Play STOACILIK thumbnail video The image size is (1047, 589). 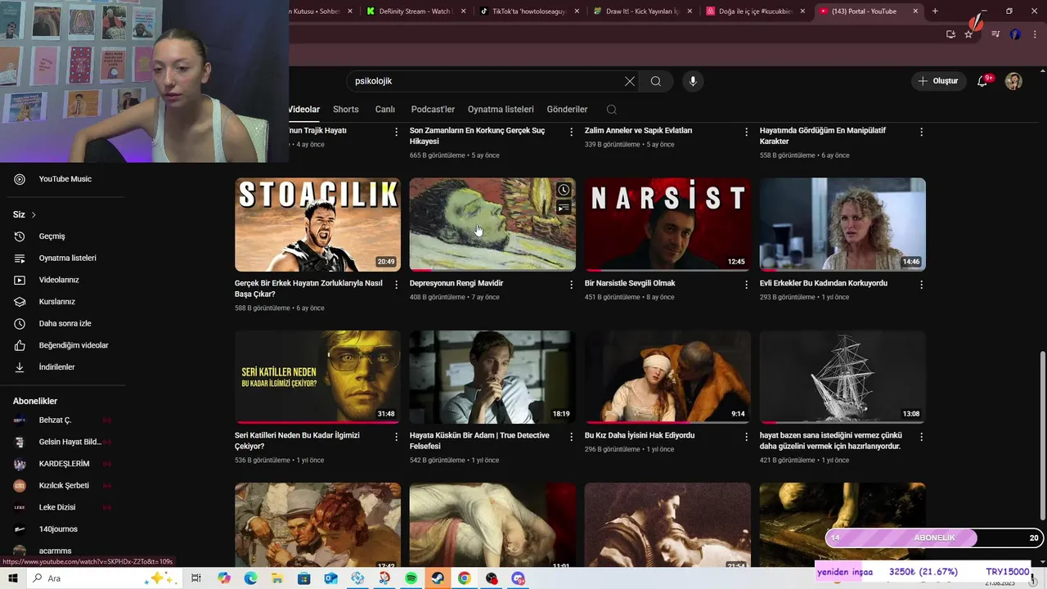click(x=317, y=224)
